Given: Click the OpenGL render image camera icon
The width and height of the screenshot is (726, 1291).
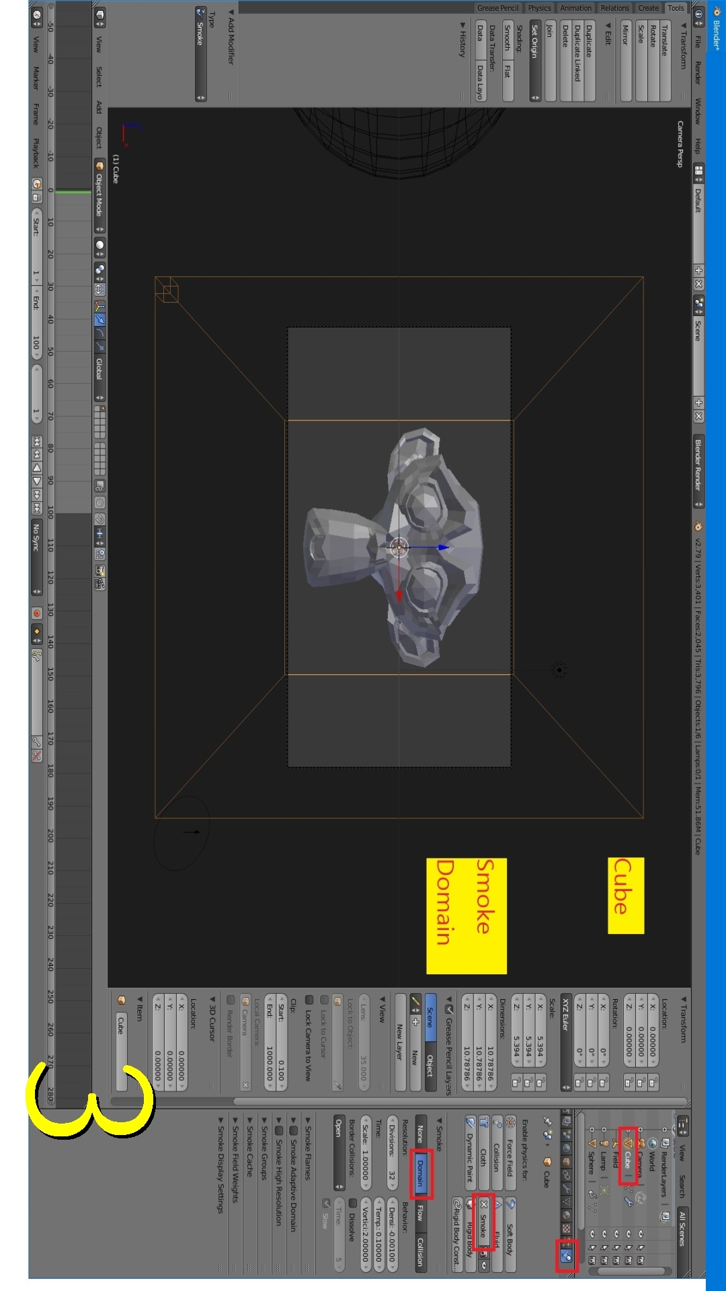Looking at the screenshot, I should (99, 571).
